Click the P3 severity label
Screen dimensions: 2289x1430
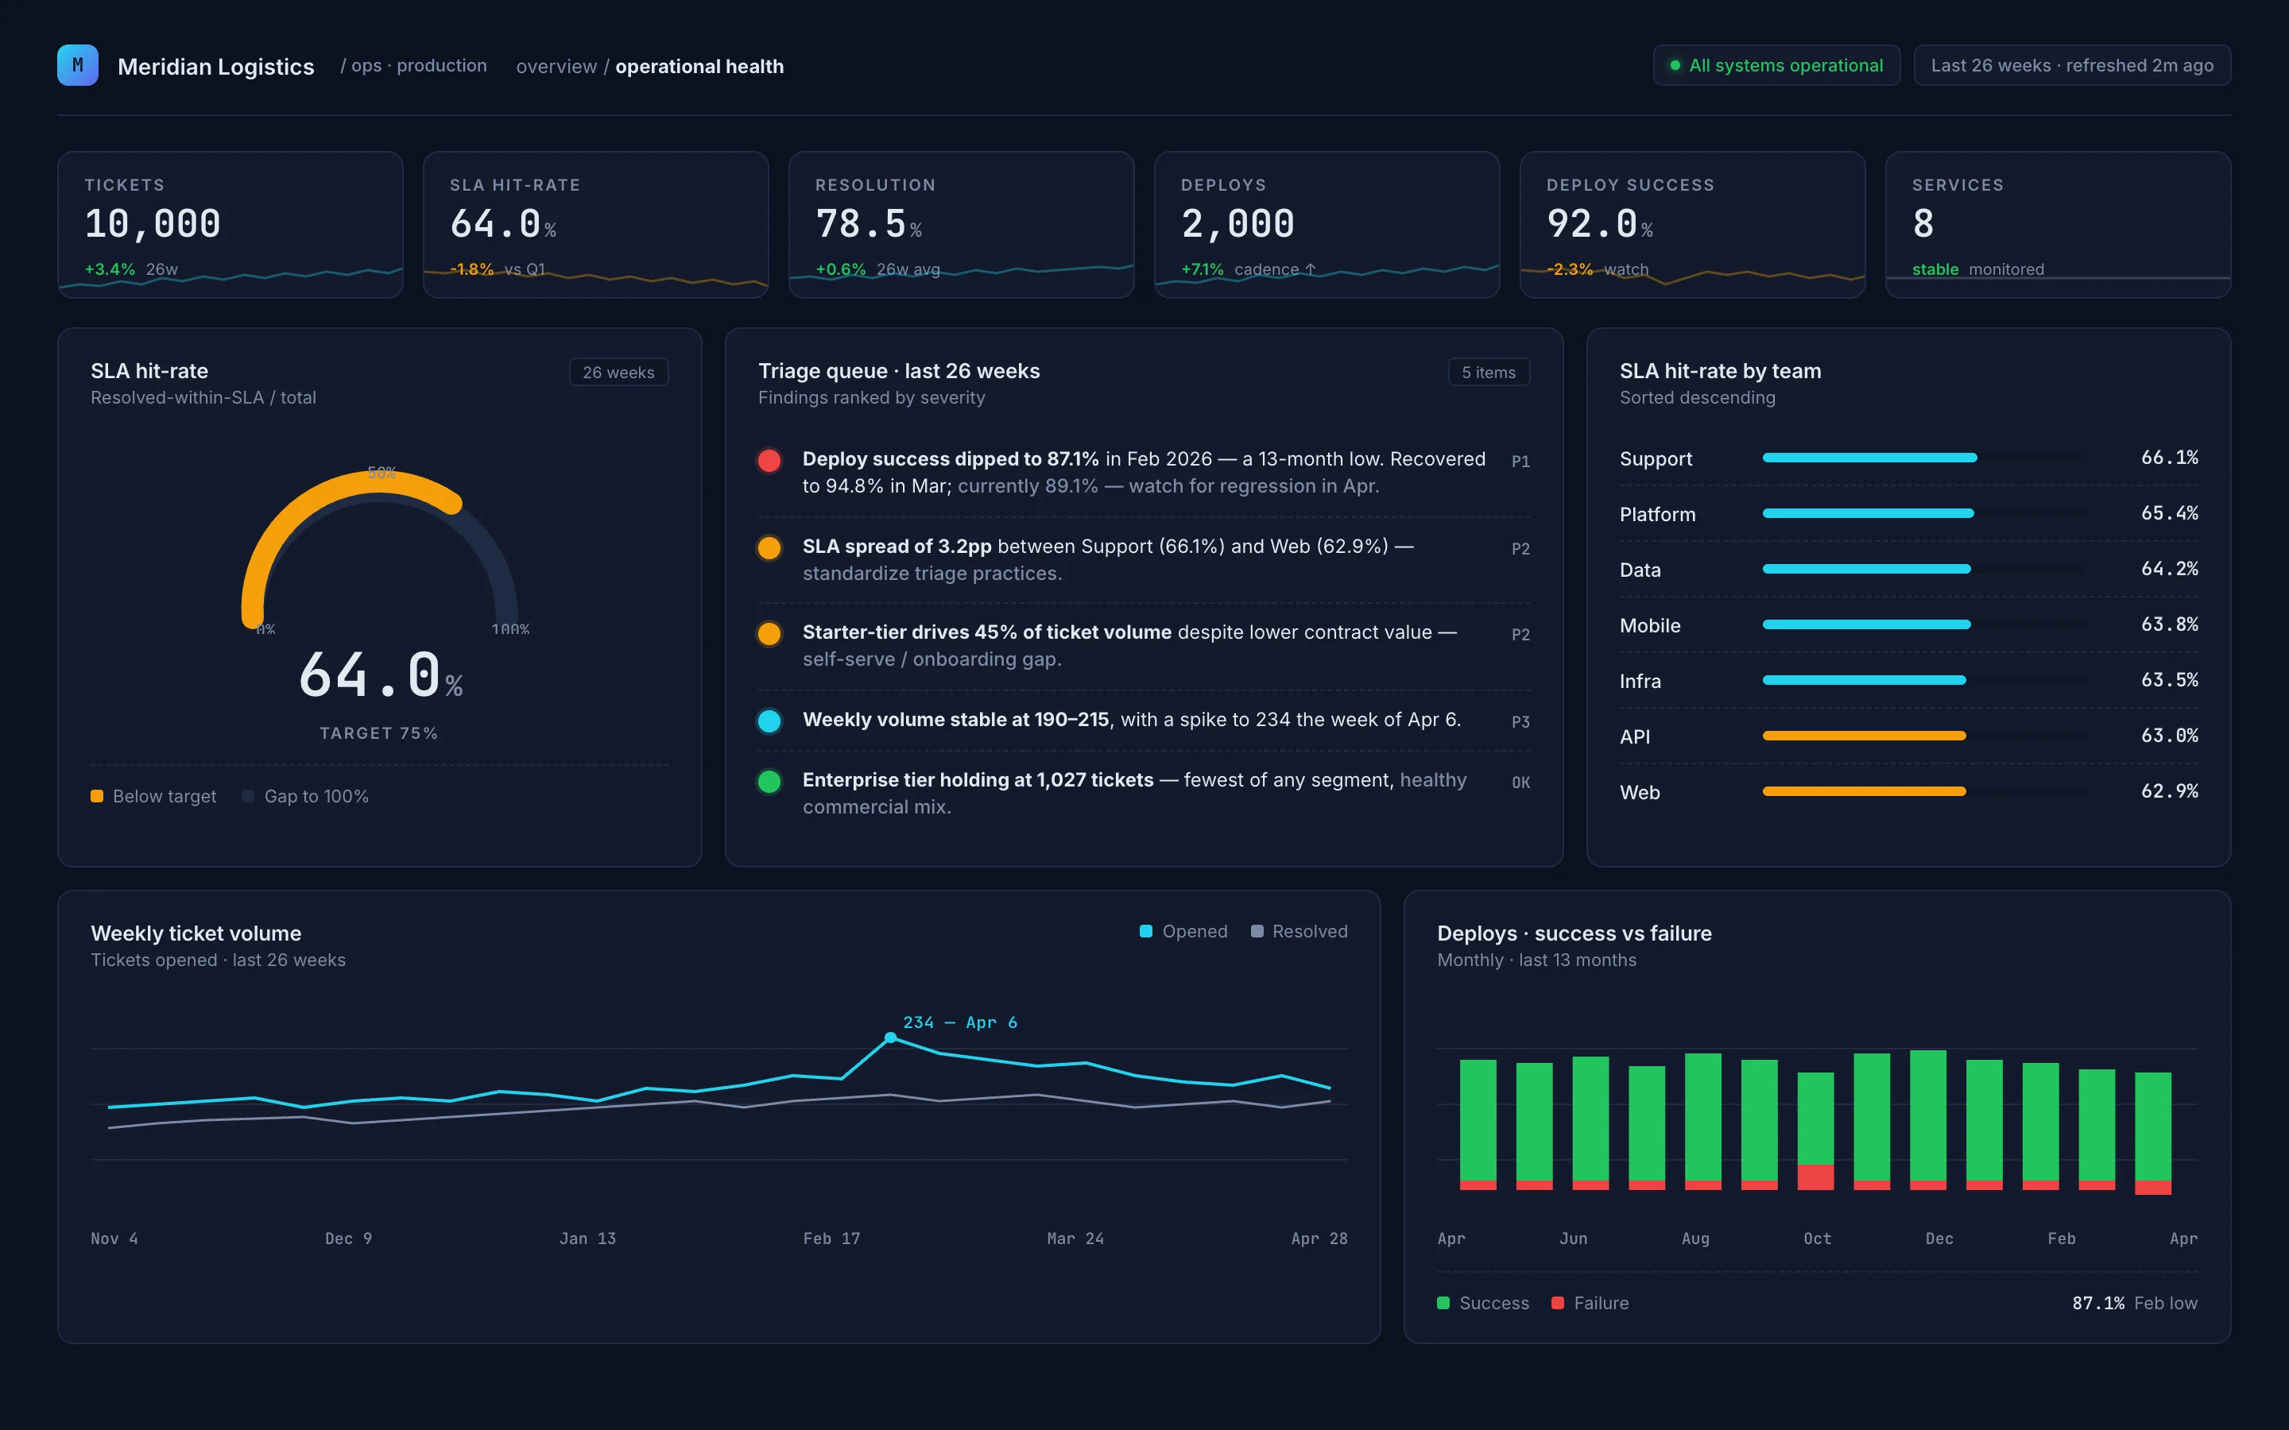[1520, 723]
